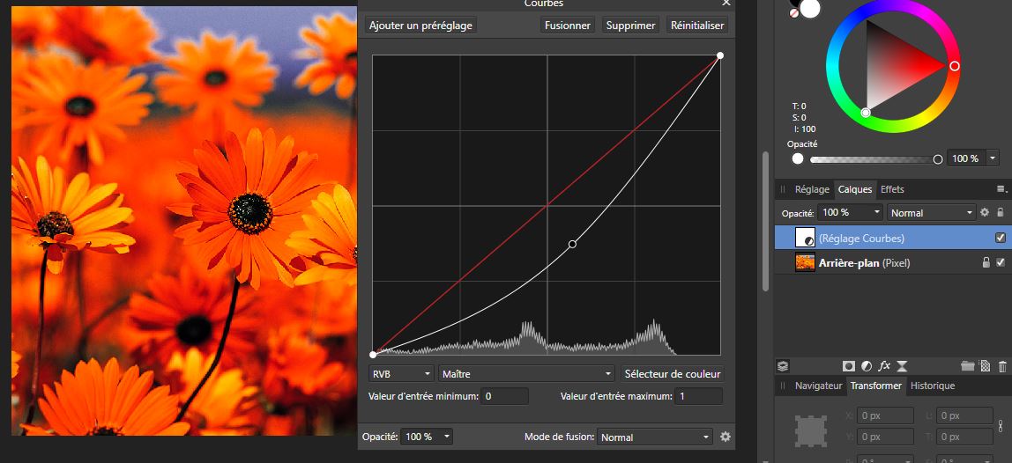Click the middle curve control point

tap(572, 244)
